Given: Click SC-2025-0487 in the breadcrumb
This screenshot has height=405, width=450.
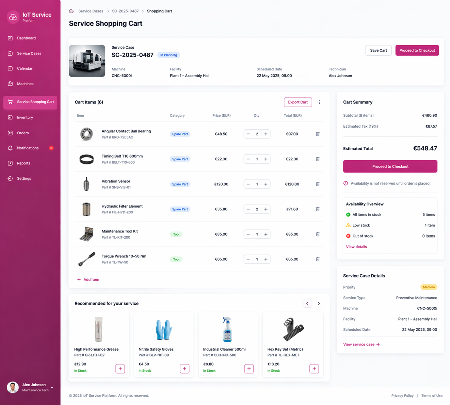Looking at the screenshot, I should (125, 11).
